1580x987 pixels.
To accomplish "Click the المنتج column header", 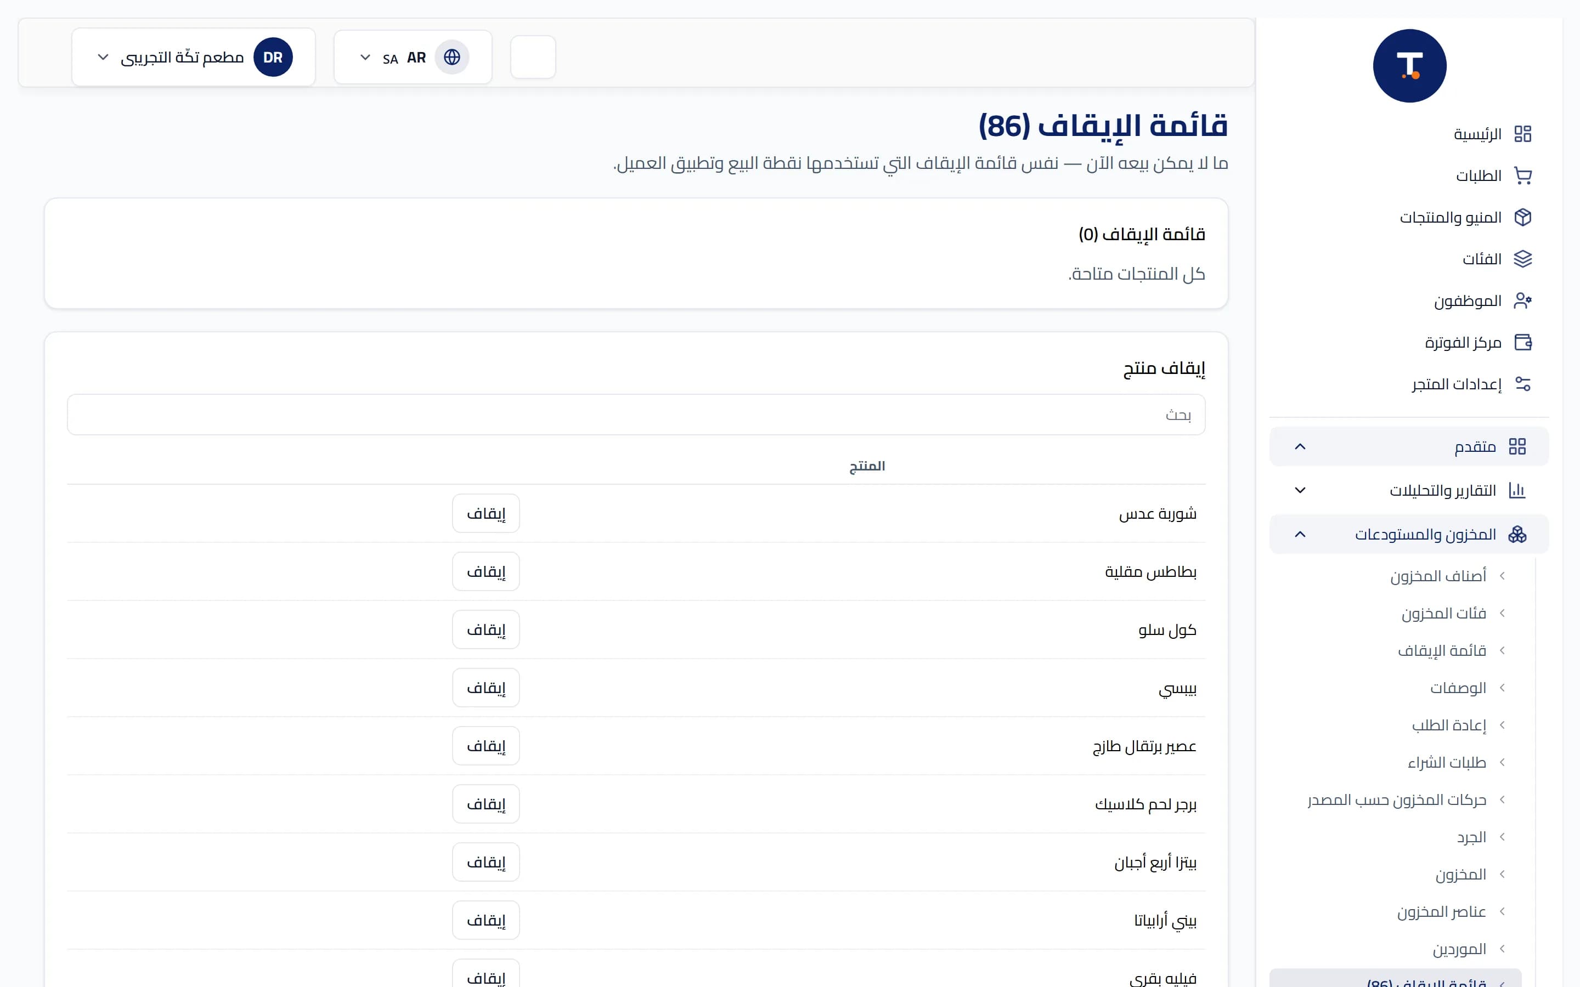I will 867,466.
